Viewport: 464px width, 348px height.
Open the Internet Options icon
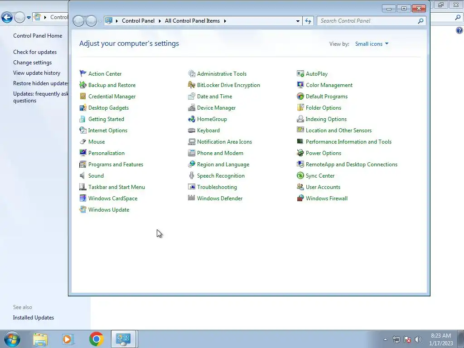click(x=83, y=130)
